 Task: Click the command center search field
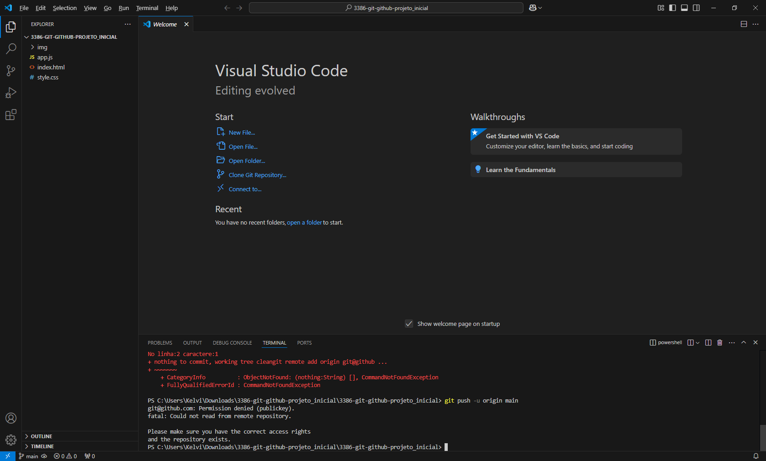tap(386, 8)
